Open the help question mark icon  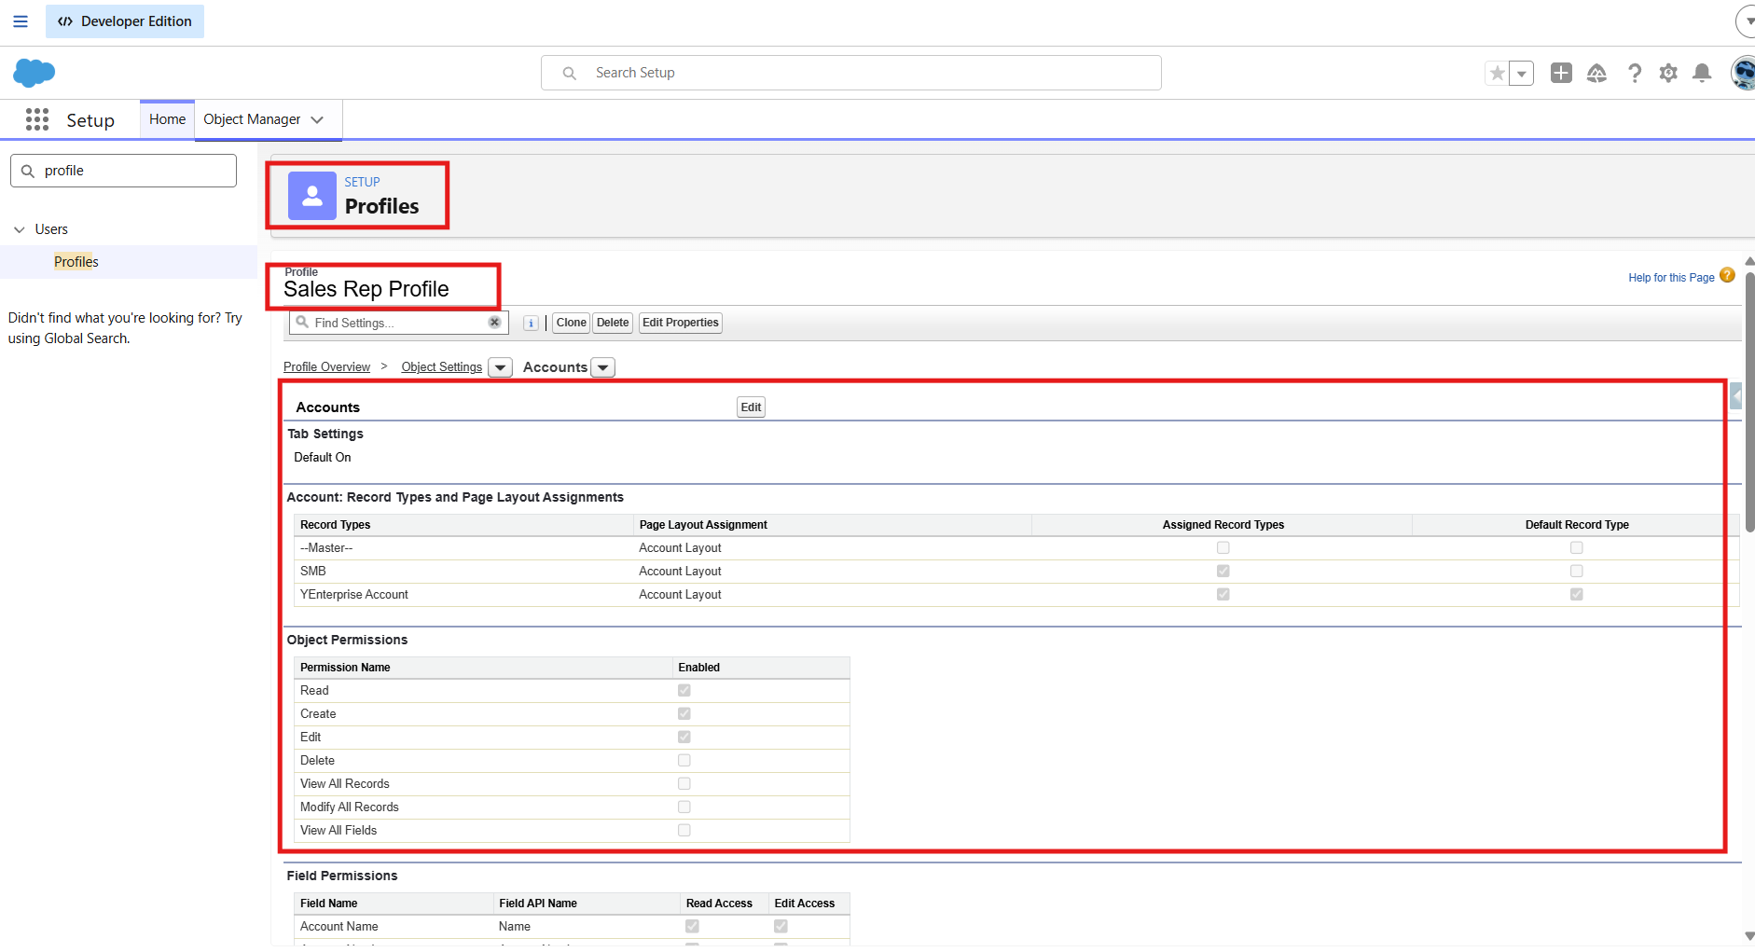coord(1634,73)
